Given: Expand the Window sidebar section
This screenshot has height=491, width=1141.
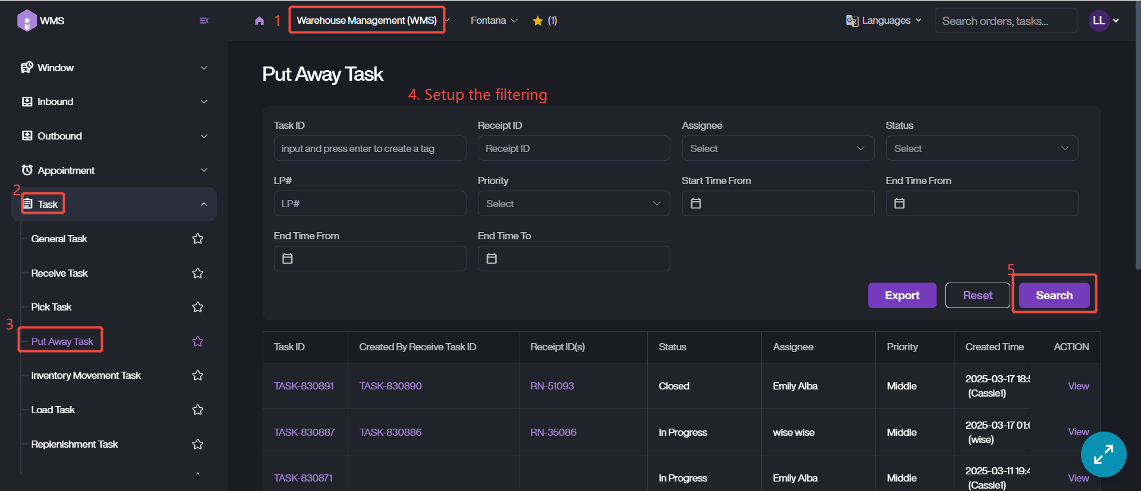Looking at the screenshot, I should [204, 68].
